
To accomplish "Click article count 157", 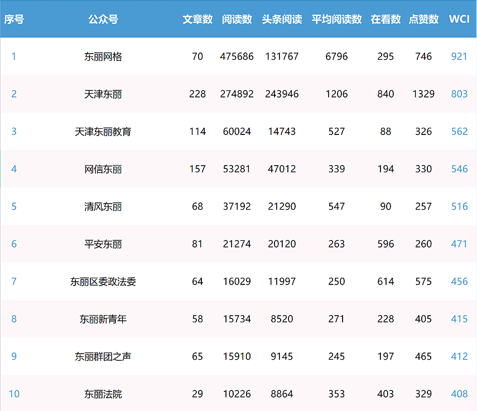I will point(197,169).
